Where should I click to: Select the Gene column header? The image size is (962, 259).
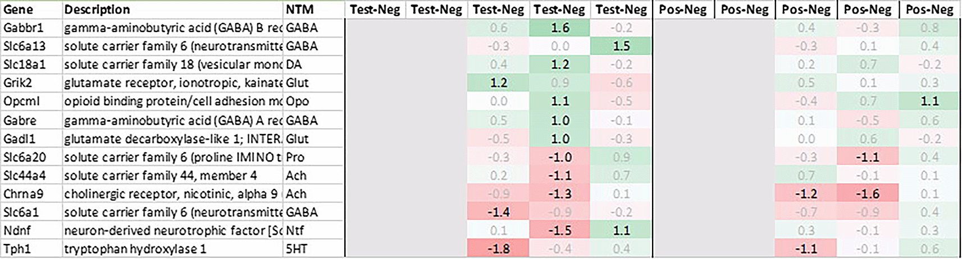[31, 10]
